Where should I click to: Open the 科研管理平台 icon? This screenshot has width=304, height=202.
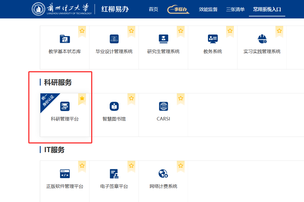(65, 106)
